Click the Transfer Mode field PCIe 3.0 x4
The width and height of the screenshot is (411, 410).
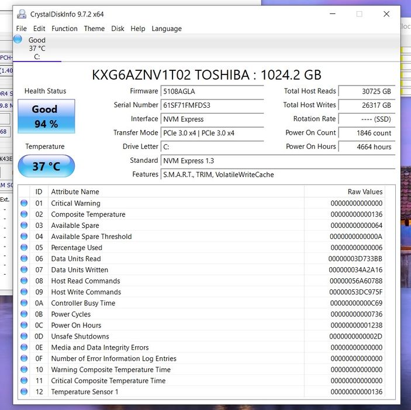[212, 133]
